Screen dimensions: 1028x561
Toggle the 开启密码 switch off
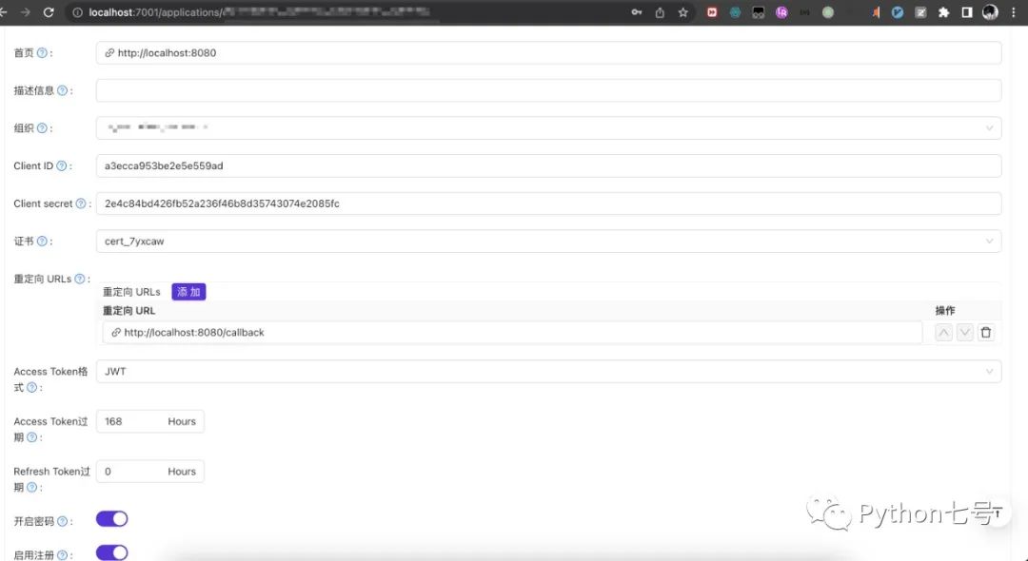tap(112, 519)
